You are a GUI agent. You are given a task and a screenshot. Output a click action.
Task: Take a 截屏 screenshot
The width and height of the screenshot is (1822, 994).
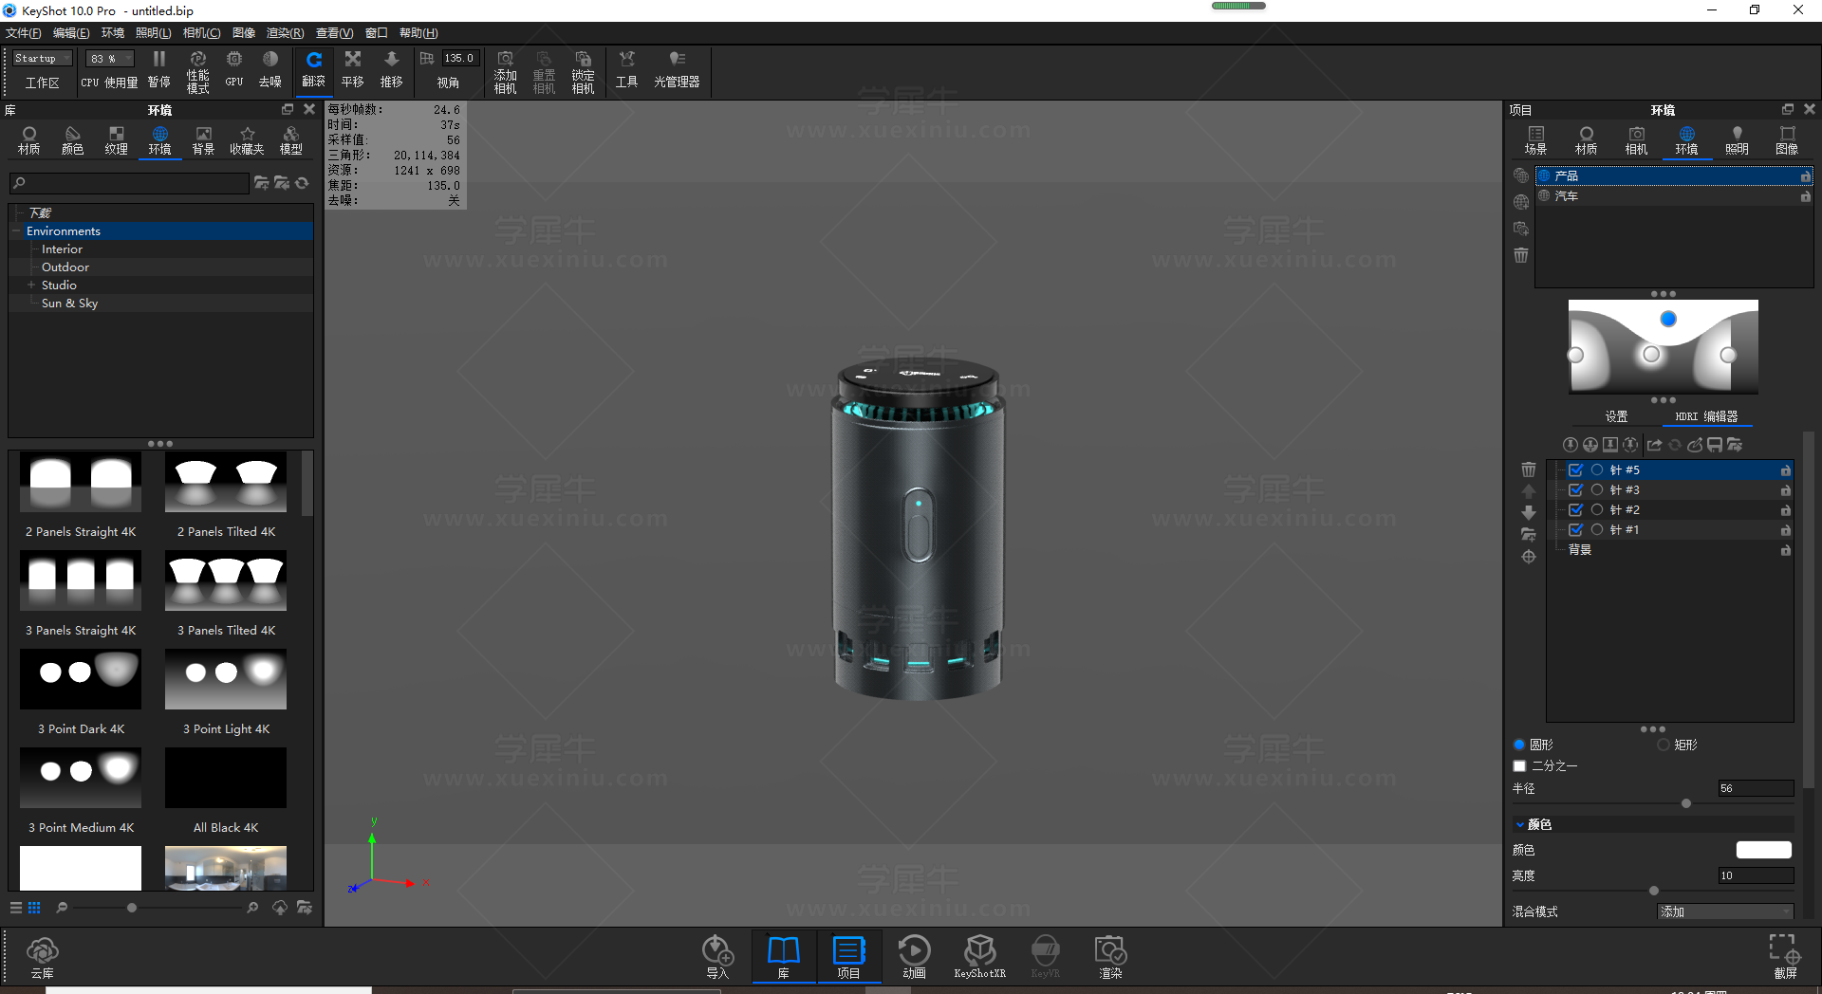pyautogui.click(x=1785, y=957)
